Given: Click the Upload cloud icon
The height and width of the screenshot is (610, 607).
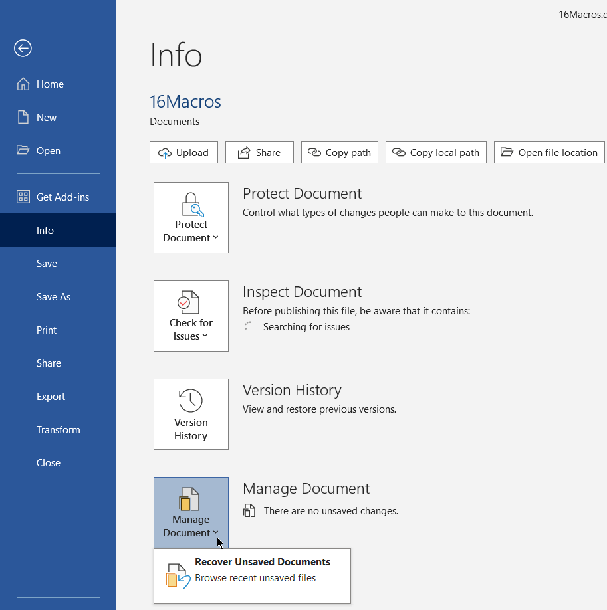Looking at the screenshot, I should (x=165, y=153).
